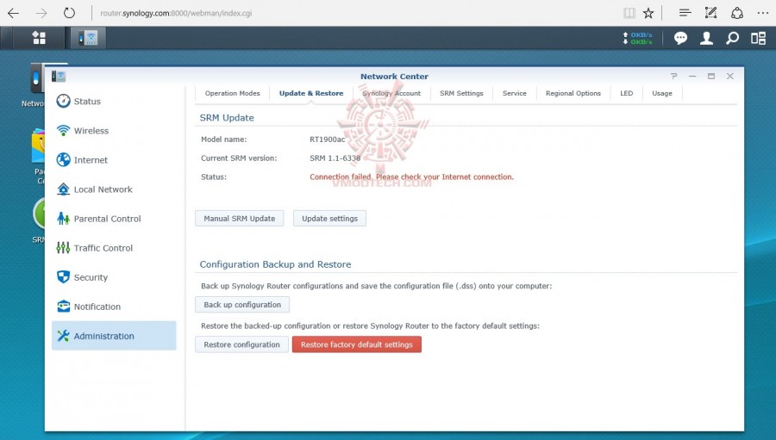Click Manual SRM Update button
Viewport: 776px width, 440px height.
click(x=240, y=219)
